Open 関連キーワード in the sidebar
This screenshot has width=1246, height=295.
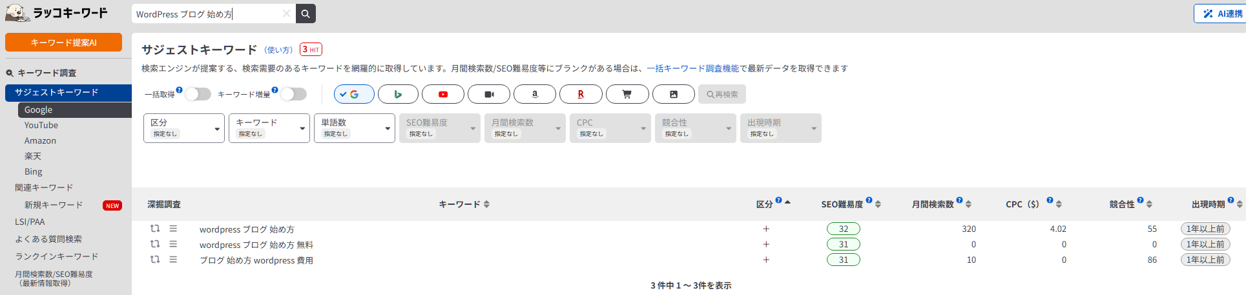pos(44,188)
